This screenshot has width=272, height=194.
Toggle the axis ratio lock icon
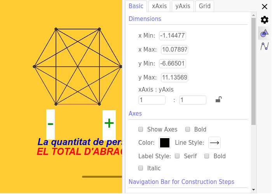click(x=218, y=100)
